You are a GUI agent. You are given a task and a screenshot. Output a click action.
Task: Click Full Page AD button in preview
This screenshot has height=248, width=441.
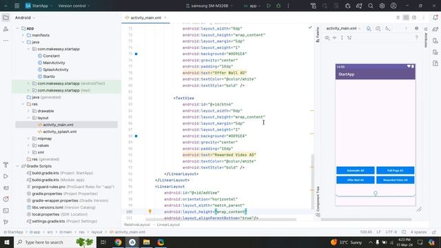click(395, 170)
